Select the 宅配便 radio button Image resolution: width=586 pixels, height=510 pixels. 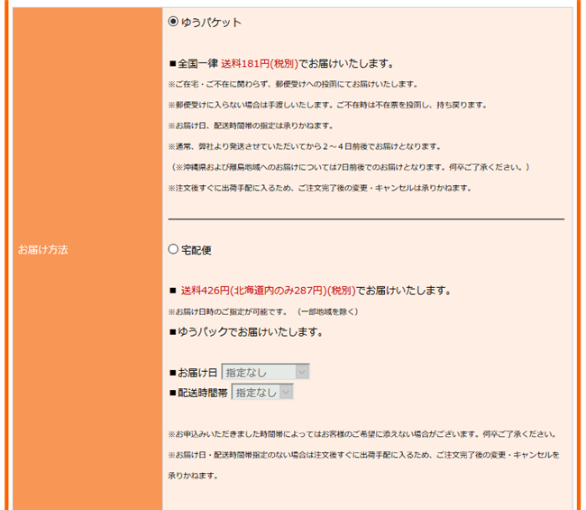coord(173,249)
